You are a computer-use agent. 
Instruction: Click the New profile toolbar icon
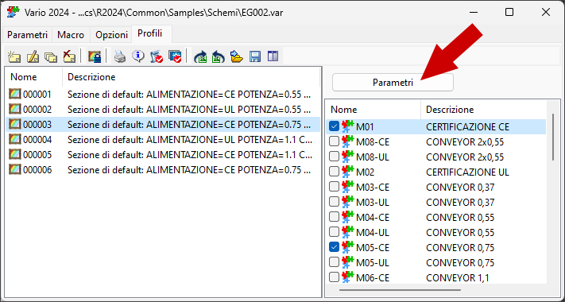(14, 56)
